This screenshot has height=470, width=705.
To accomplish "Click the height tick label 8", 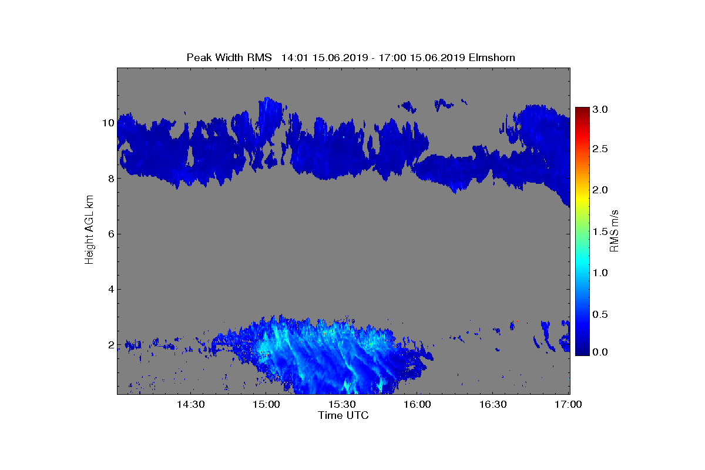I will 110,179.
